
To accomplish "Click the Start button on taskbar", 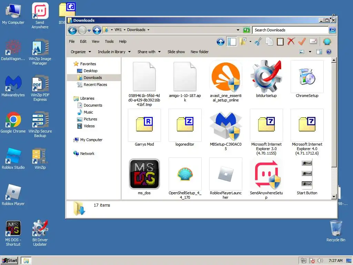I will (9, 261).
